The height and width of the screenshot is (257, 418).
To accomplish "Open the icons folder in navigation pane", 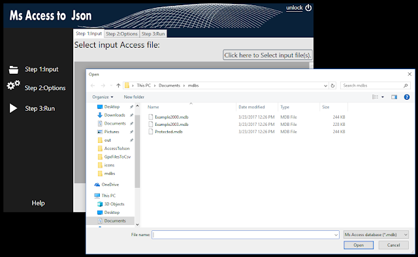I will coord(109,165).
